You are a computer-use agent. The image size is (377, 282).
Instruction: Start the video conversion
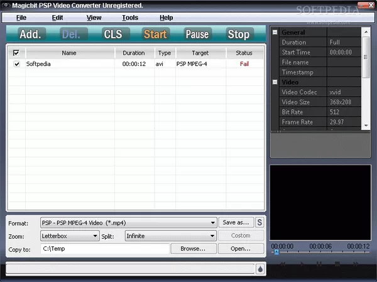point(155,35)
